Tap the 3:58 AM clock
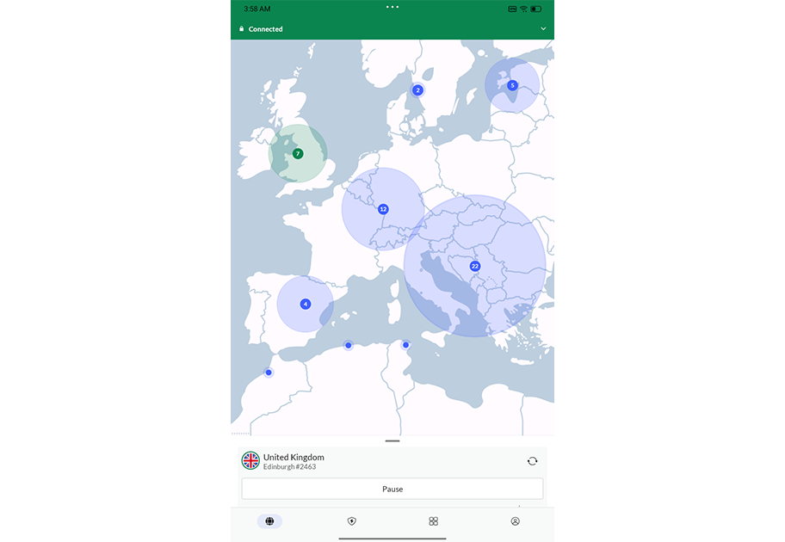The image size is (785, 542). [x=257, y=9]
